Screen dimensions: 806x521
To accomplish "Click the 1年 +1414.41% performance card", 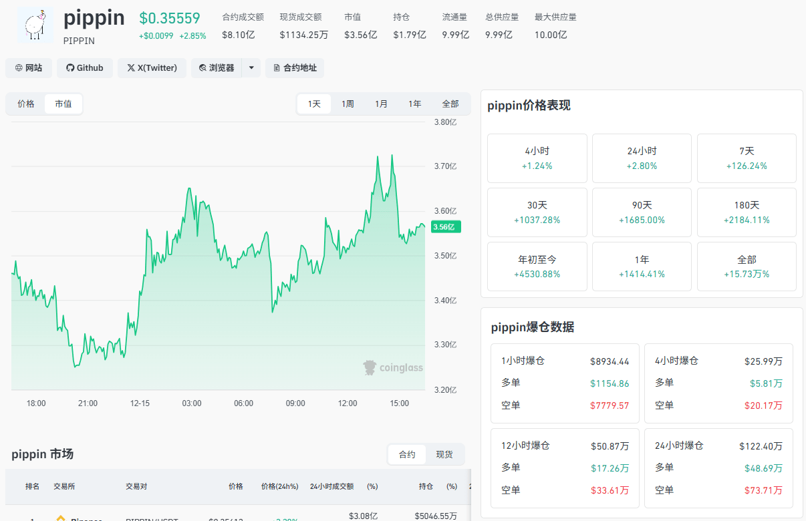I will [x=642, y=267].
